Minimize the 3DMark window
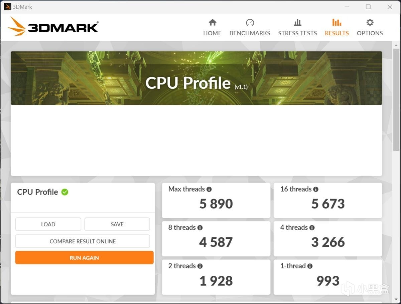 pyautogui.click(x=347, y=7)
